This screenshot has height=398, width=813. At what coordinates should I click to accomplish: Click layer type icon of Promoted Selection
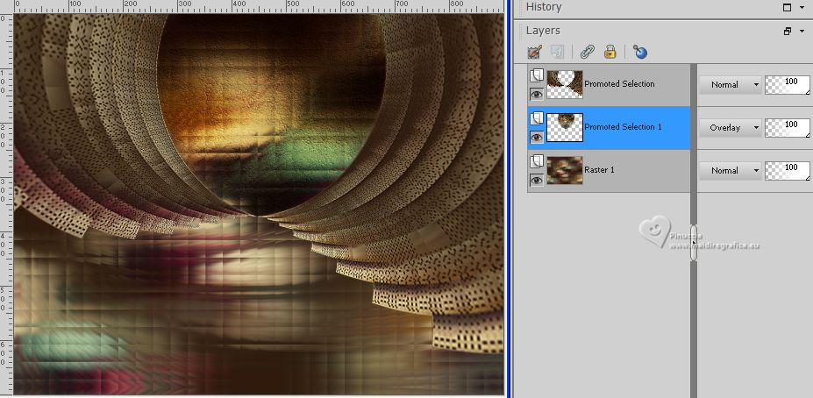pos(537,76)
